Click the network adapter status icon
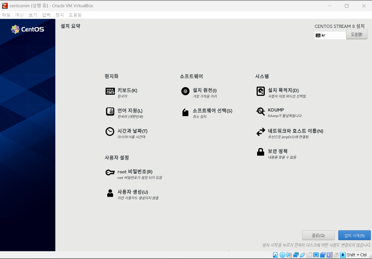 coord(296,255)
